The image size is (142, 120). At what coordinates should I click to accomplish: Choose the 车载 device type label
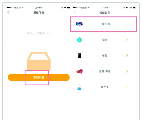point(105,56)
